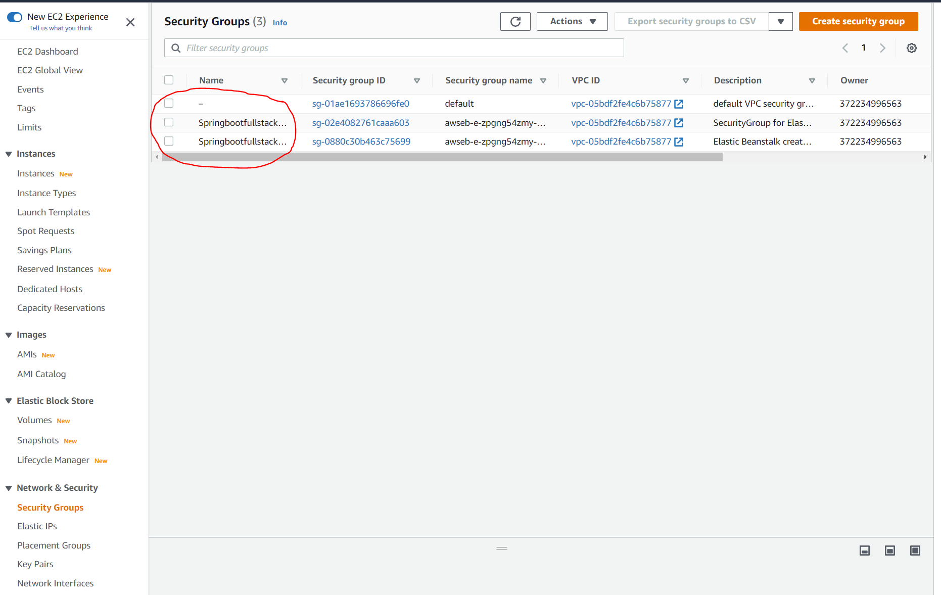Select all security groups checkbox

point(169,80)
